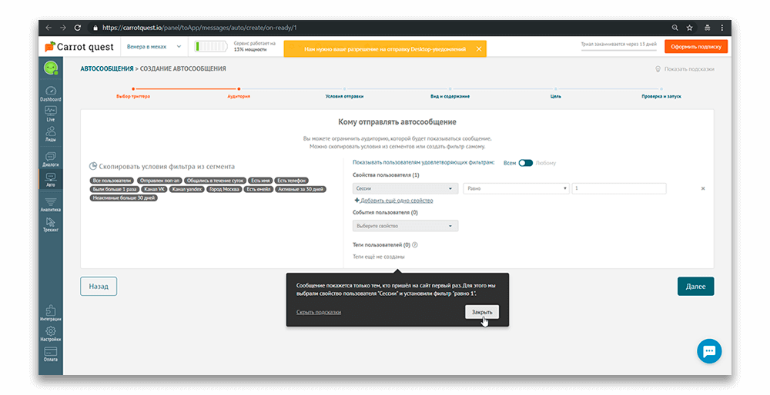The width and height of the screenshot is (770, 395).
Task: Toggle the Всем / Любому filter switch
Action: pos(525,163)
